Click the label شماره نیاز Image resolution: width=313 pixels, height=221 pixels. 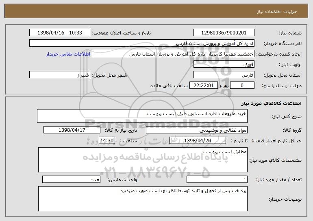point(290,33)
